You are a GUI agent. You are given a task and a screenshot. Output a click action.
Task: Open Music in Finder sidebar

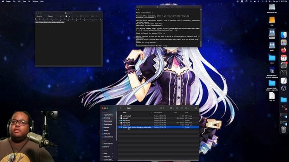click(x=107, y=130)
